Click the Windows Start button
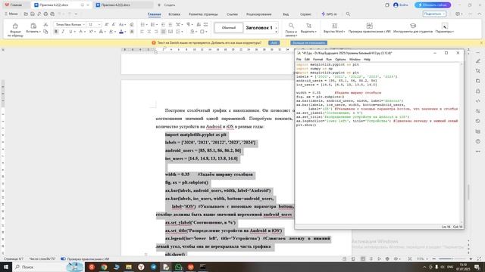Viewport: 485px width, 272px height. (6, 267)
